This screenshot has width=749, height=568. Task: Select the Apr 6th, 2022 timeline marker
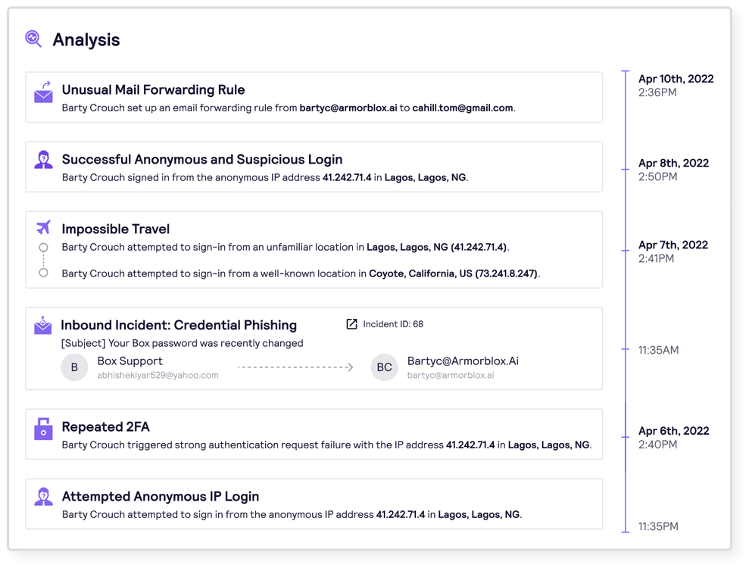(x=626, y=438)
